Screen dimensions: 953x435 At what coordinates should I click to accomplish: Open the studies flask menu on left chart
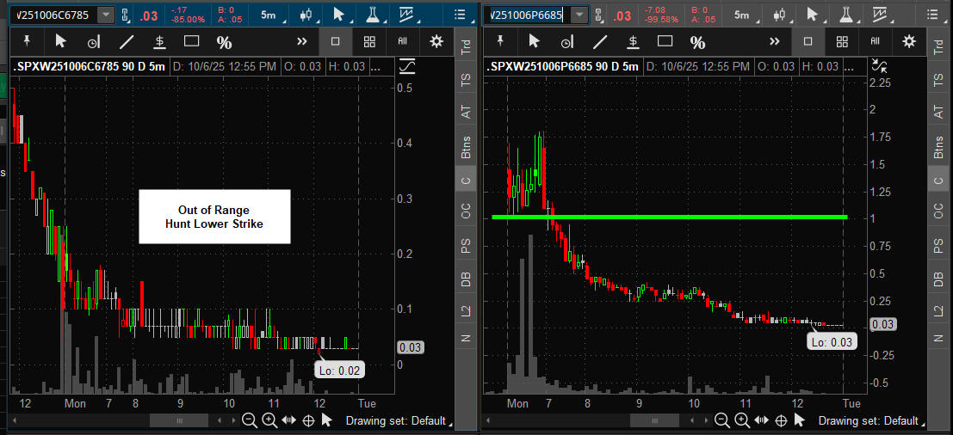(373, 15)
